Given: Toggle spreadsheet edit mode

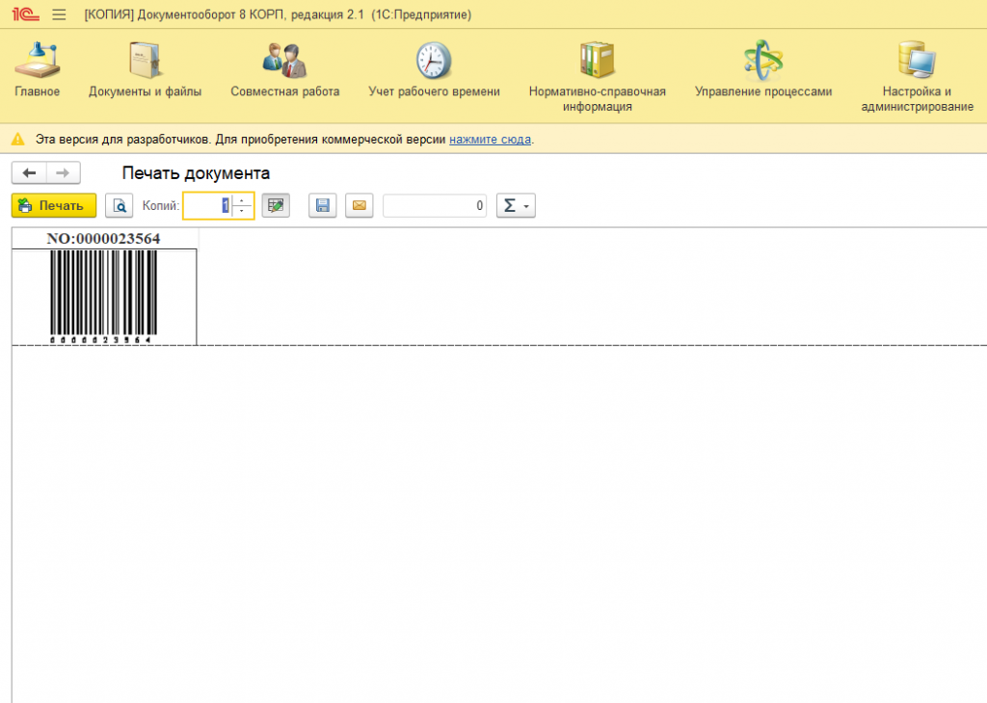Looking at the screenshot, I should pyautogui.click(x=276, y=206).
